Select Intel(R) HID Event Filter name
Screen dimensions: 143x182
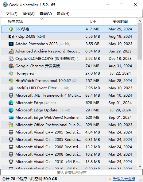pyautogui.click(x=36, y=88)
